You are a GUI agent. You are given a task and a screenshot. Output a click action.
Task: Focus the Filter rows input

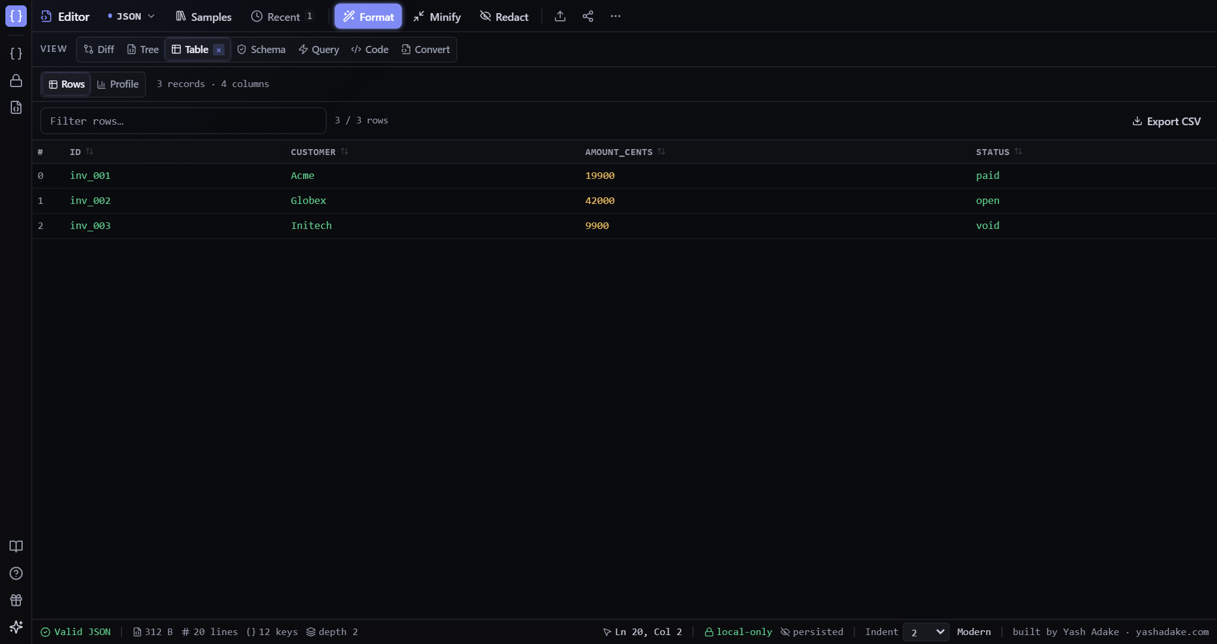pos(183,121)
